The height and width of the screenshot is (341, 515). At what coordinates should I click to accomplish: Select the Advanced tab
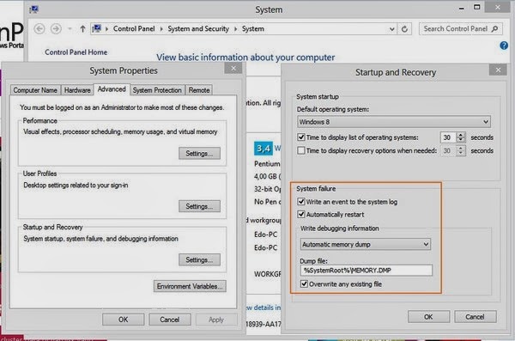112,89
